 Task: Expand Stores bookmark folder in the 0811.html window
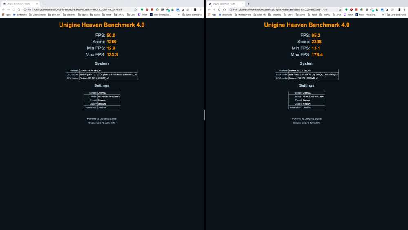301,15
